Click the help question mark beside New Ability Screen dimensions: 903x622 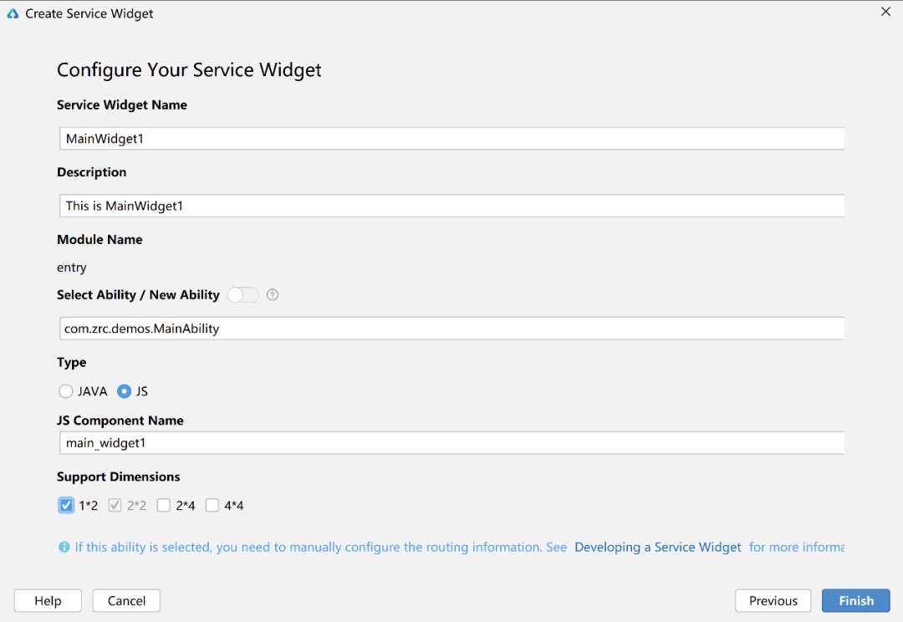tap(272, 295)
